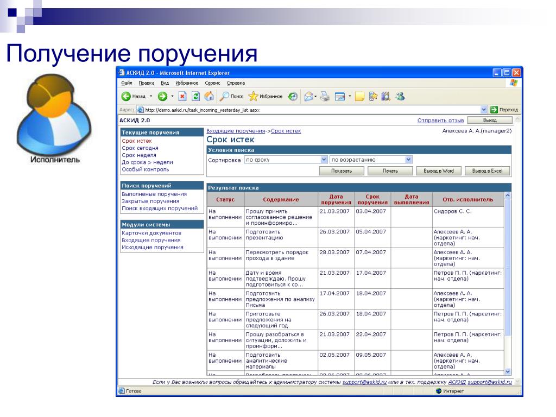Click the results table scrollbar down arrow
Viewport: 556px width, 417px height.
pos(508,371)
